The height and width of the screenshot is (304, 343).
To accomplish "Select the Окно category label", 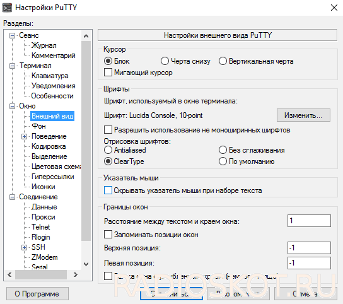I will coord(27,106).
